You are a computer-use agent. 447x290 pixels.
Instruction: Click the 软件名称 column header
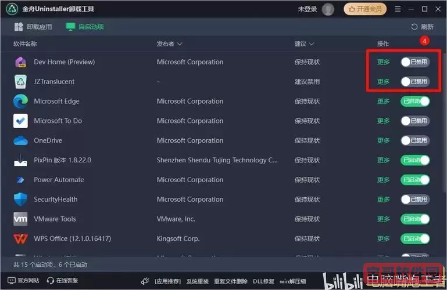pos(25,43)
